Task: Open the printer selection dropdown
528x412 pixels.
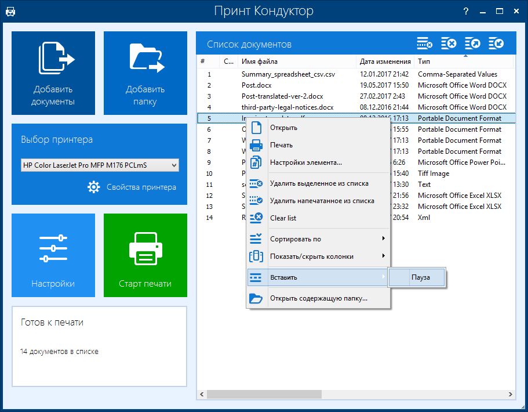Action: click(100, 165)
